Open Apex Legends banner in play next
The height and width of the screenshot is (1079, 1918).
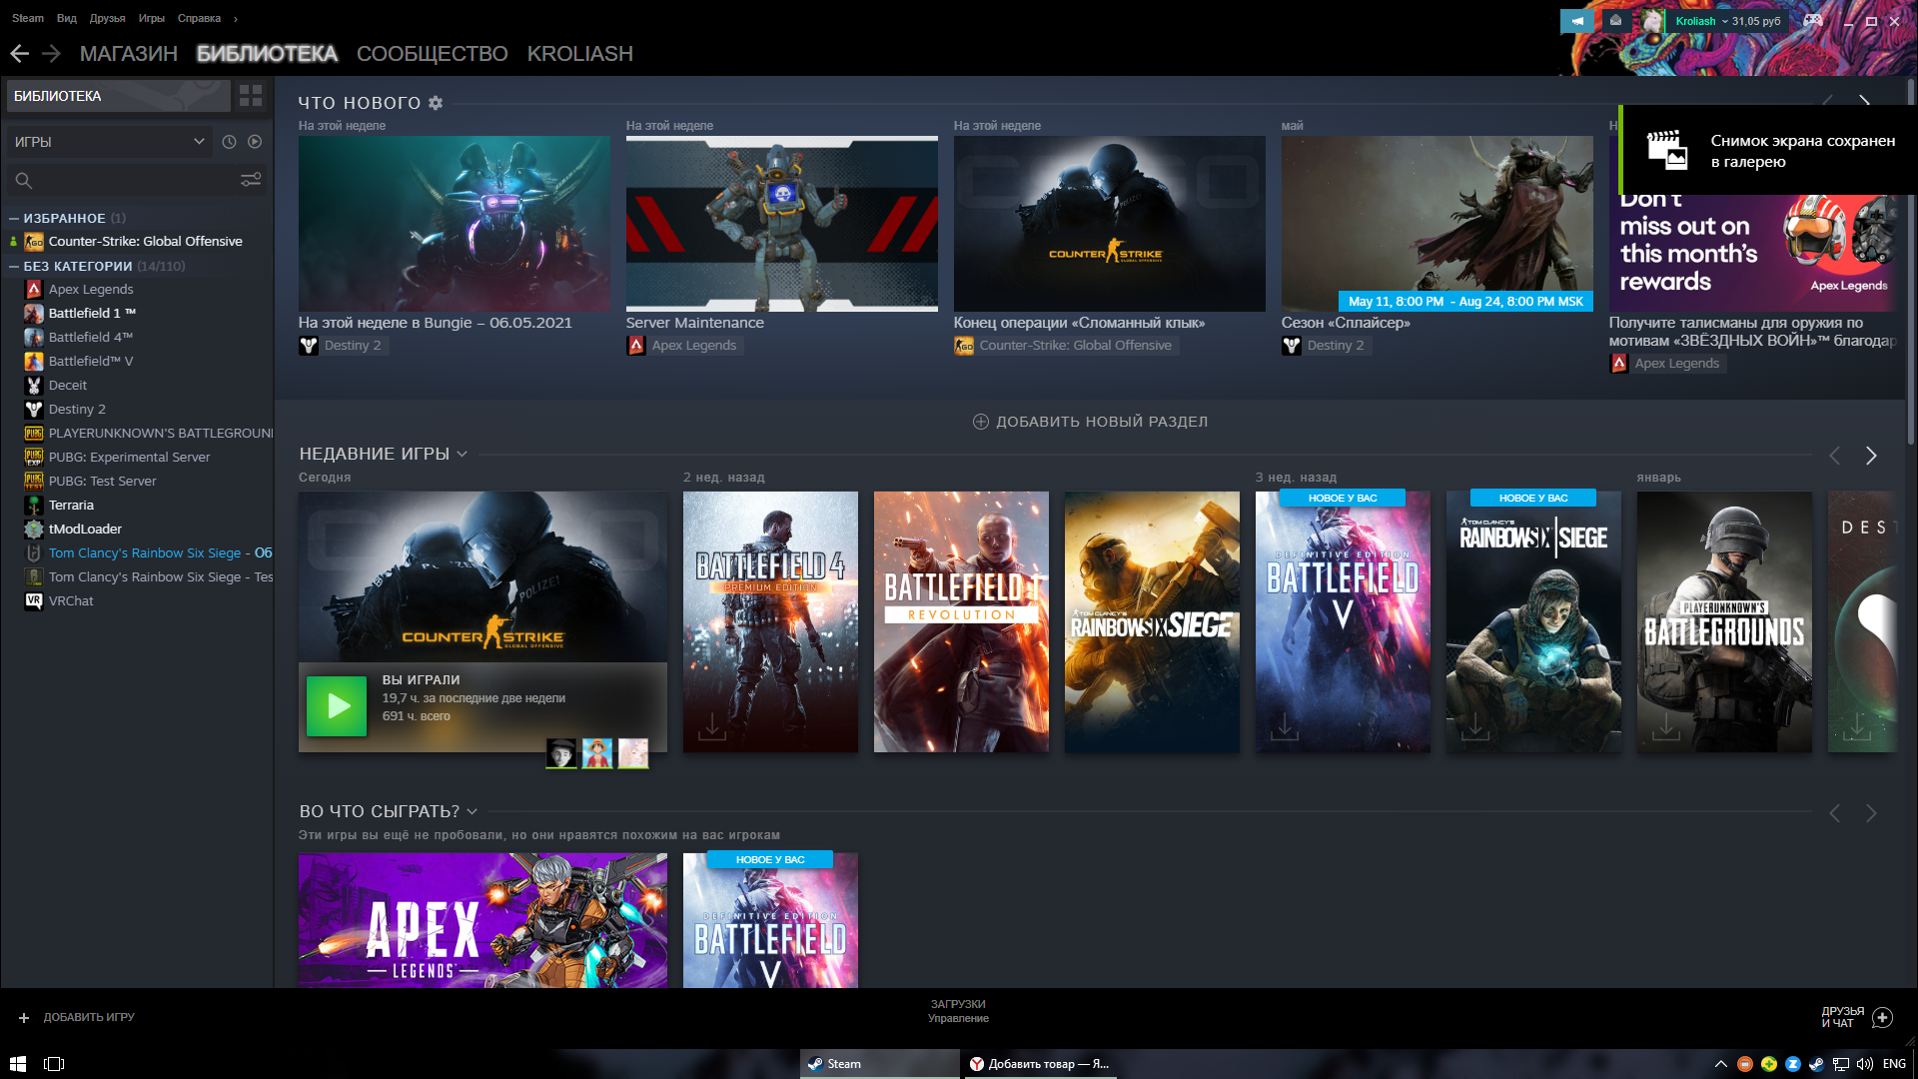pyautogui.click(x=482, y=920)
